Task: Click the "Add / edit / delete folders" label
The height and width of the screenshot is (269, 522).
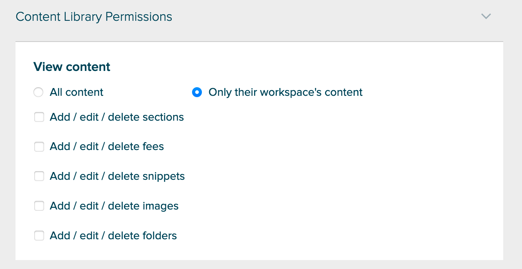Action: [x=113, y=236]
